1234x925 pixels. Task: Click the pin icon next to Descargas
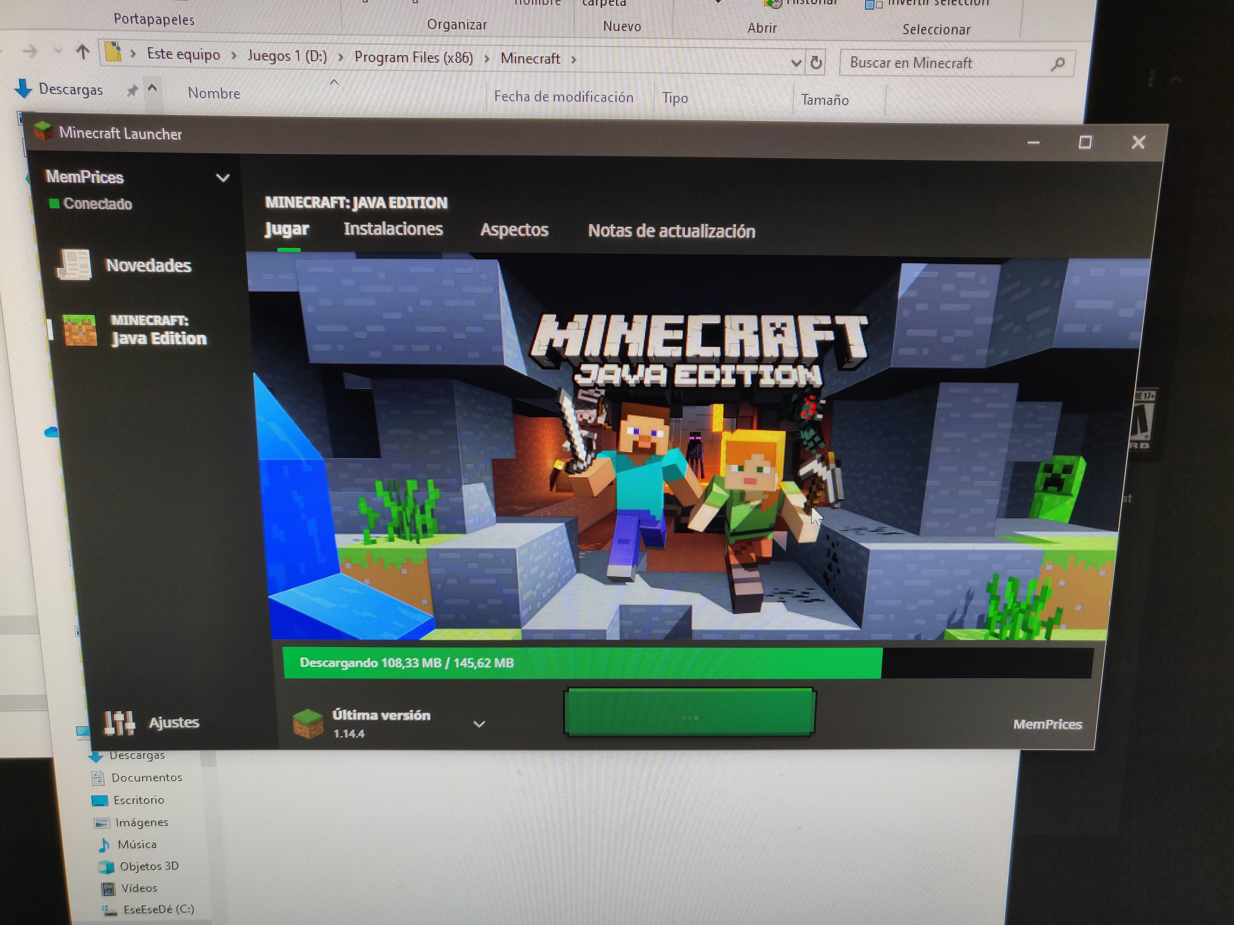pyautogui.click(x=132, y=90)
